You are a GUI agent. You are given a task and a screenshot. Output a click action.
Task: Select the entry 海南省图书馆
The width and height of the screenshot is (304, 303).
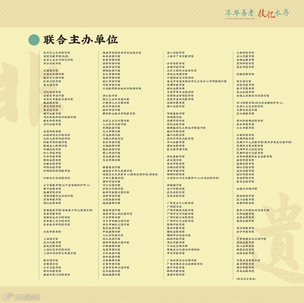point(245,74)
